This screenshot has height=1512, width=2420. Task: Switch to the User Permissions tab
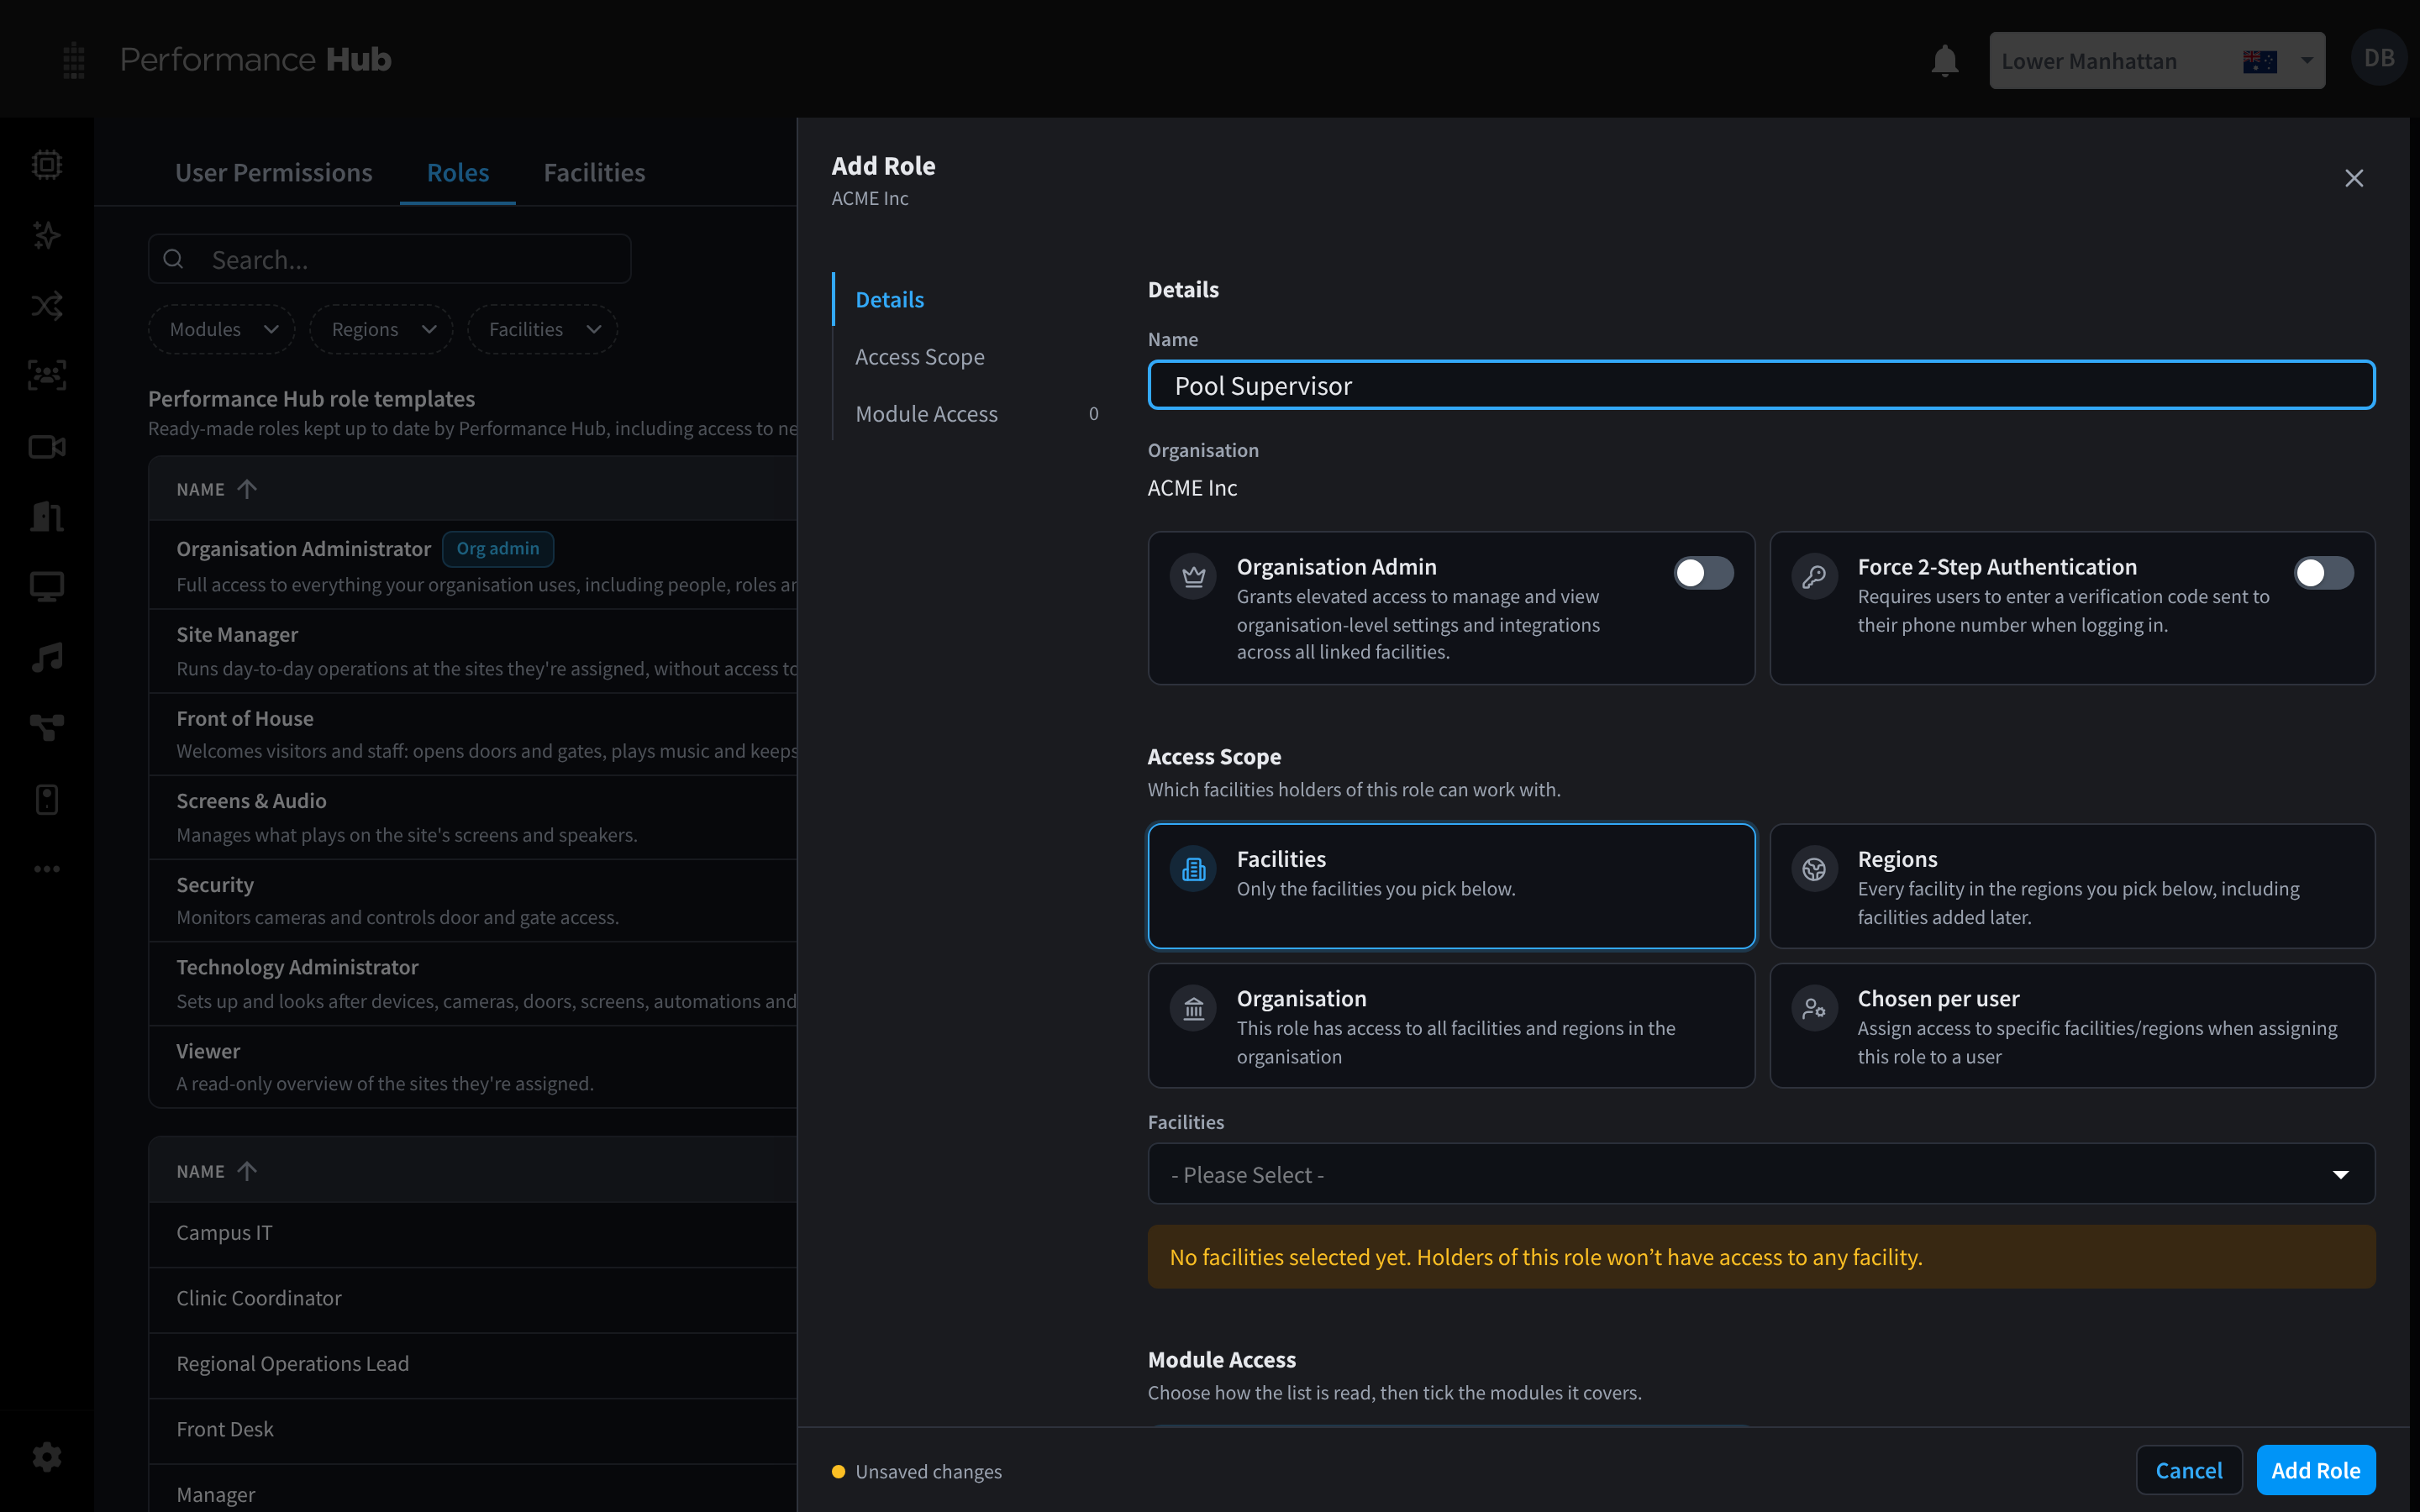pyautogui.click(x=273, y=172)
